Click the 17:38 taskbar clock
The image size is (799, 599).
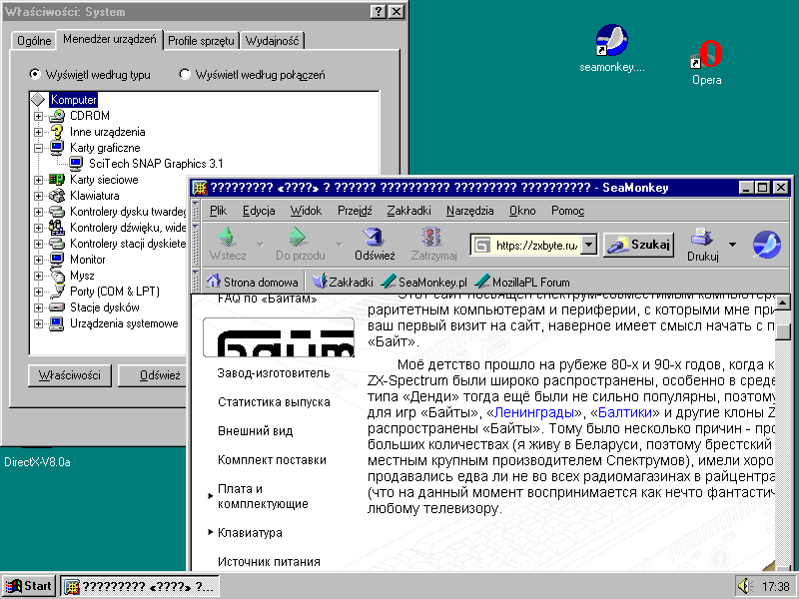click(776, 587)
